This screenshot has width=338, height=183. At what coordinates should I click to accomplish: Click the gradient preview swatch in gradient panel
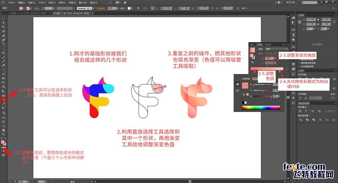coord(252,50)
